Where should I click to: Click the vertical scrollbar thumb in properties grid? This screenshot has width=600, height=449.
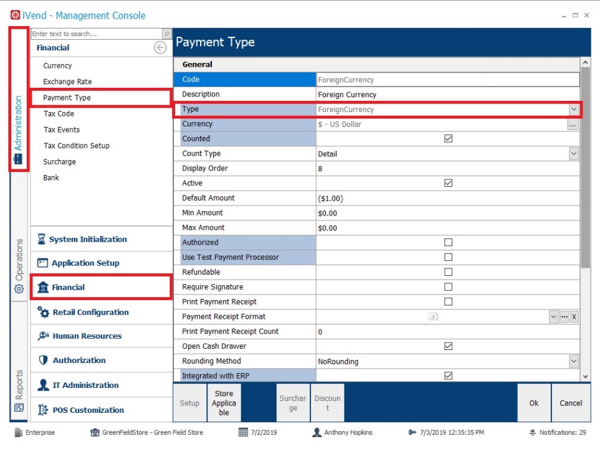[585, 168]
